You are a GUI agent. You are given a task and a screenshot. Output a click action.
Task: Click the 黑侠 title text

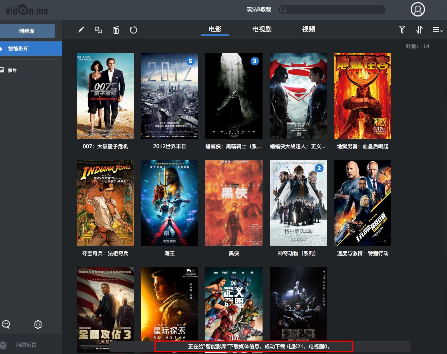pyautogui.click(x=234, y=254)
